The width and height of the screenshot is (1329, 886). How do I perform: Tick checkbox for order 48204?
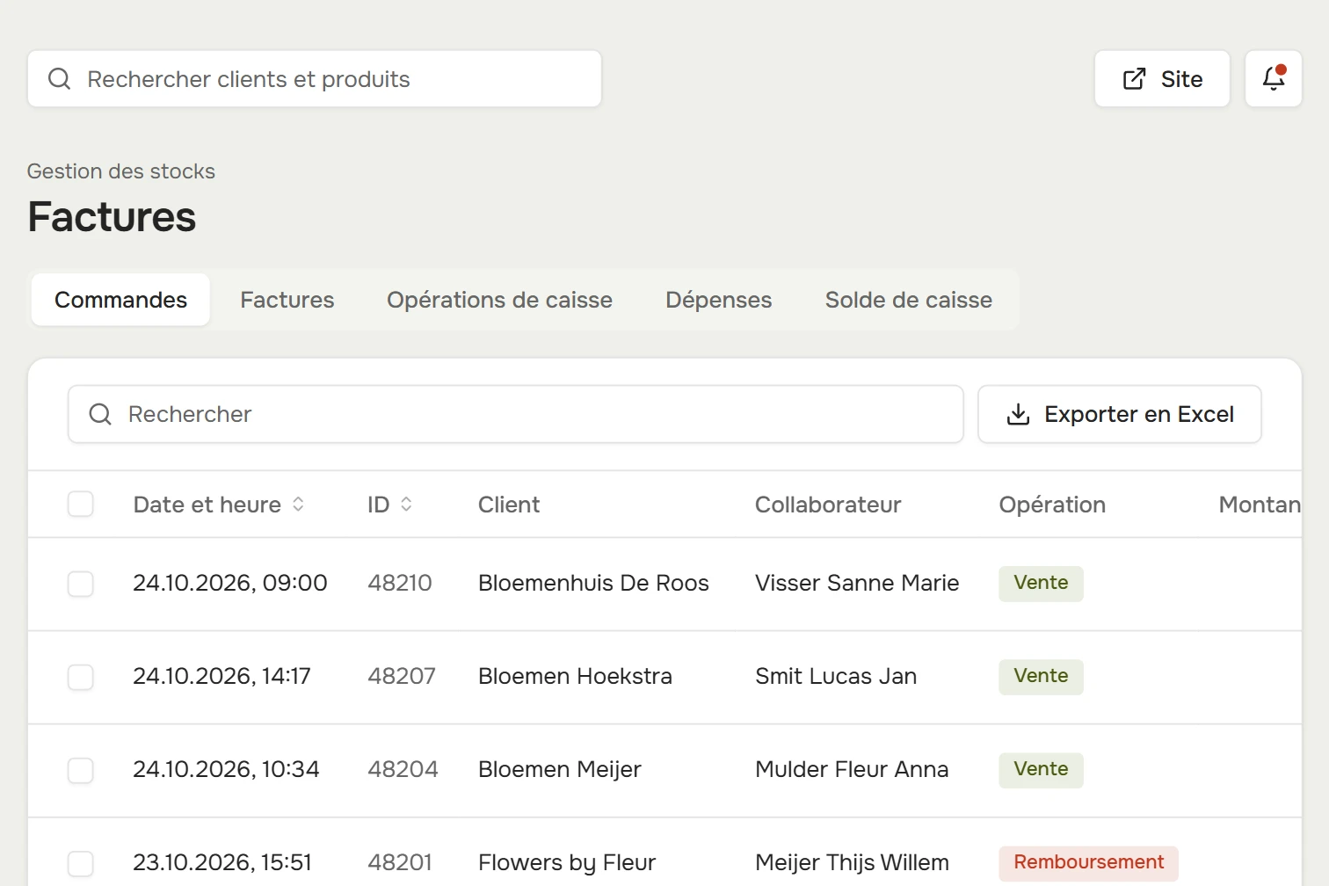(x=81, y=770)
